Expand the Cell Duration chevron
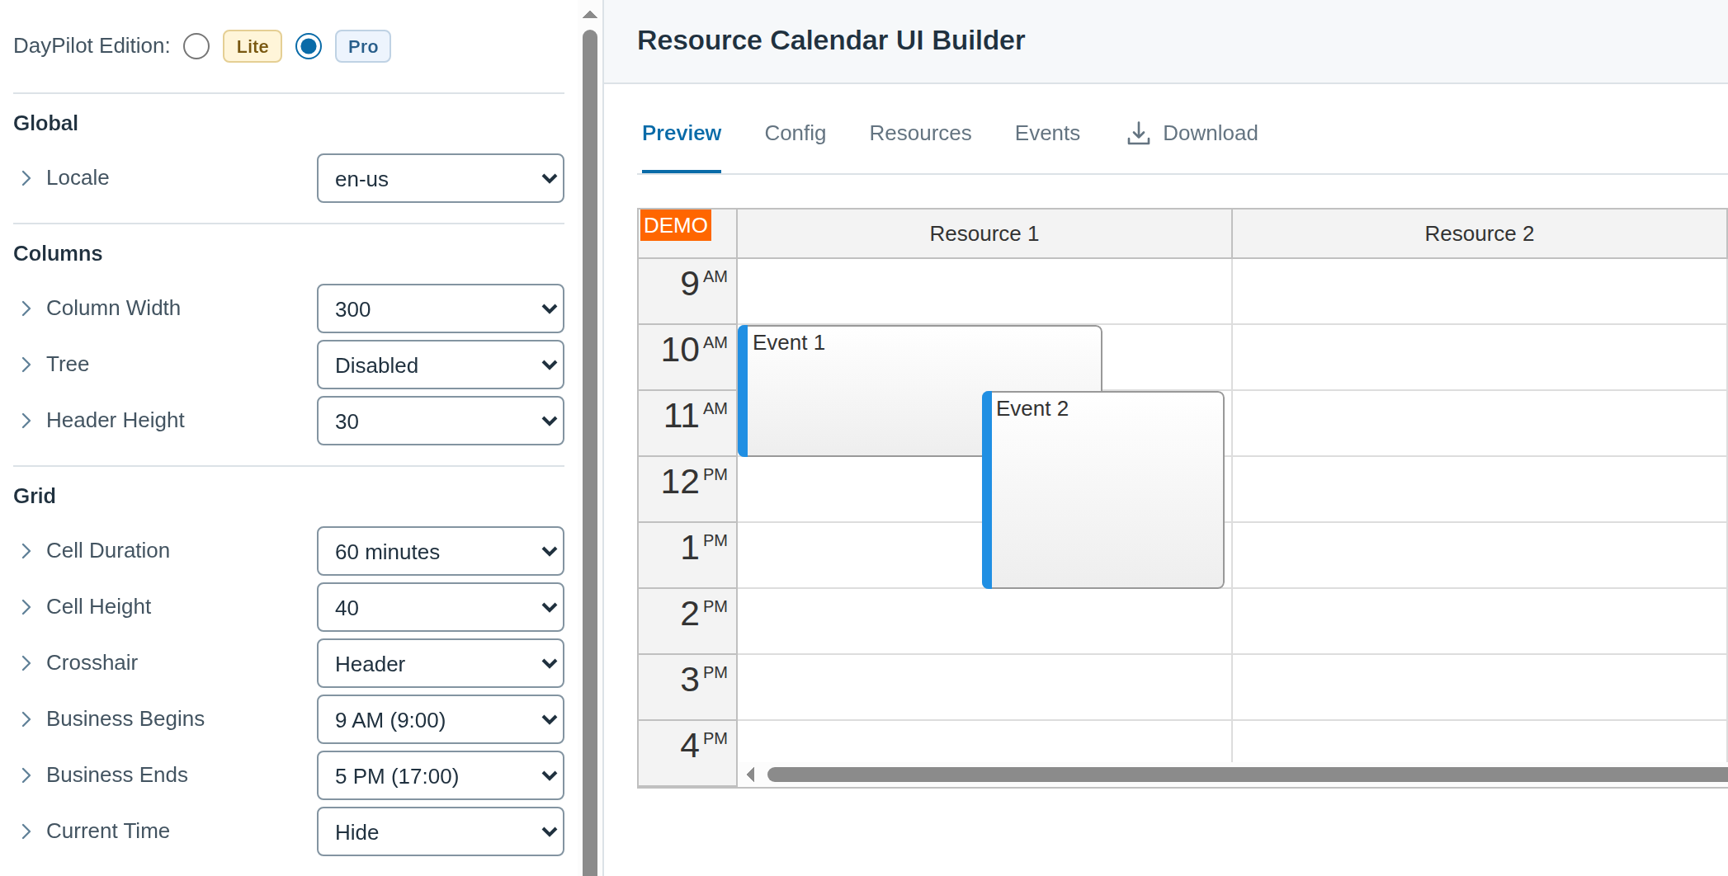This screenshot has height=876, width=1728. coord(26,551)
